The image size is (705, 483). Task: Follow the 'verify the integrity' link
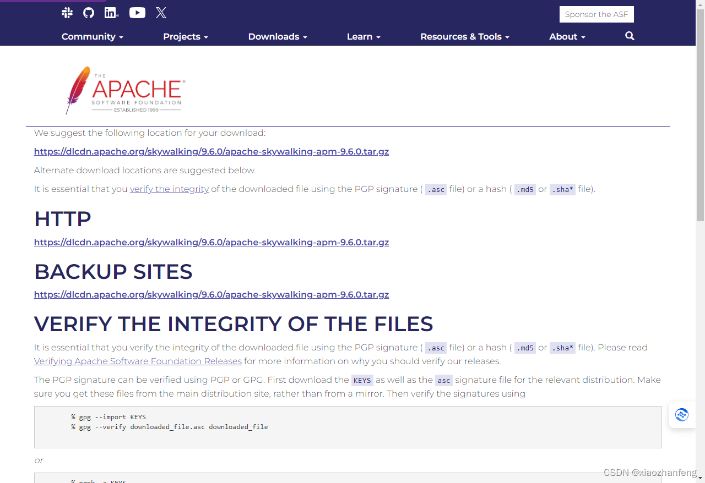[x=169, y=189]
